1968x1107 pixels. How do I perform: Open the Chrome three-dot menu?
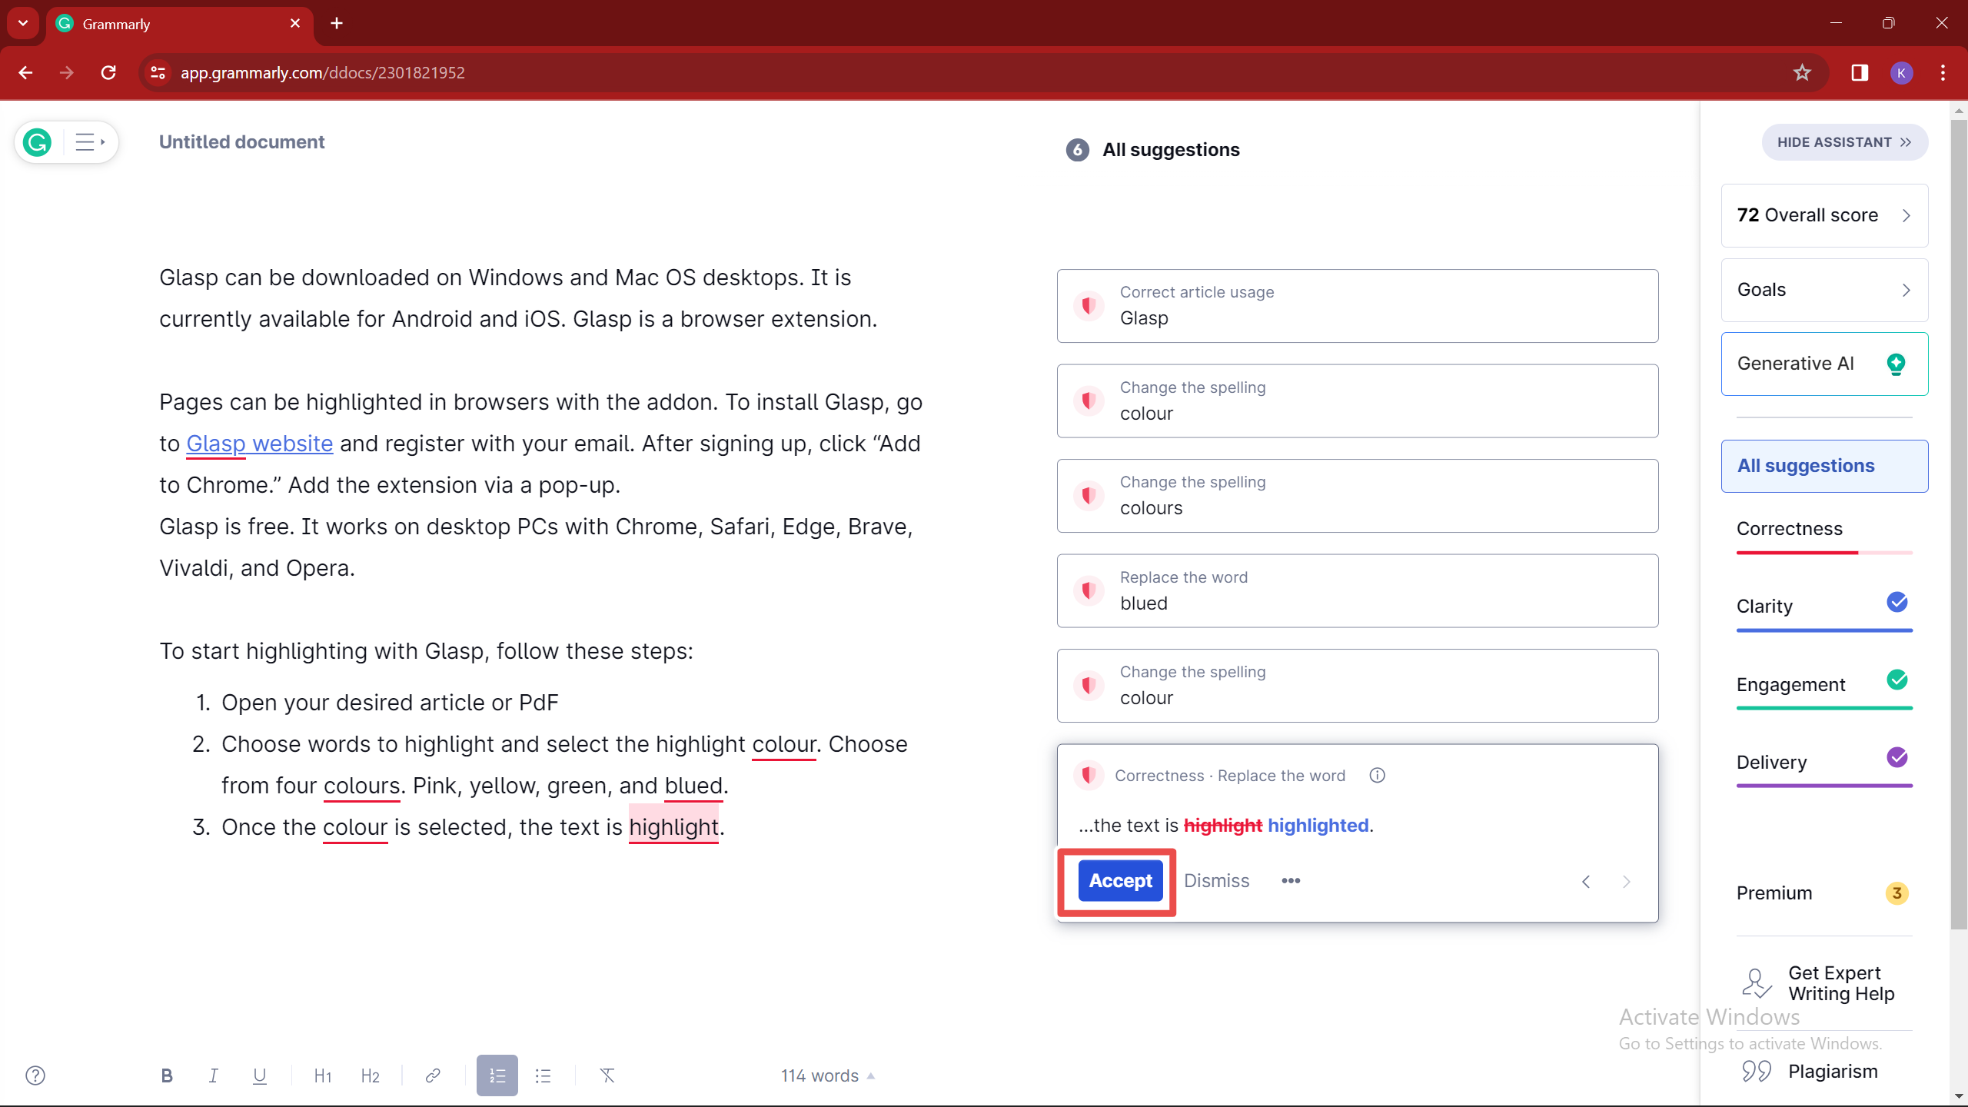click(x=1943, y=72)
